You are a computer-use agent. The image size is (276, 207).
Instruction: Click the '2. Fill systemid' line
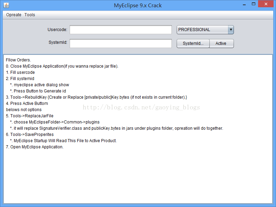pos(20,79)
